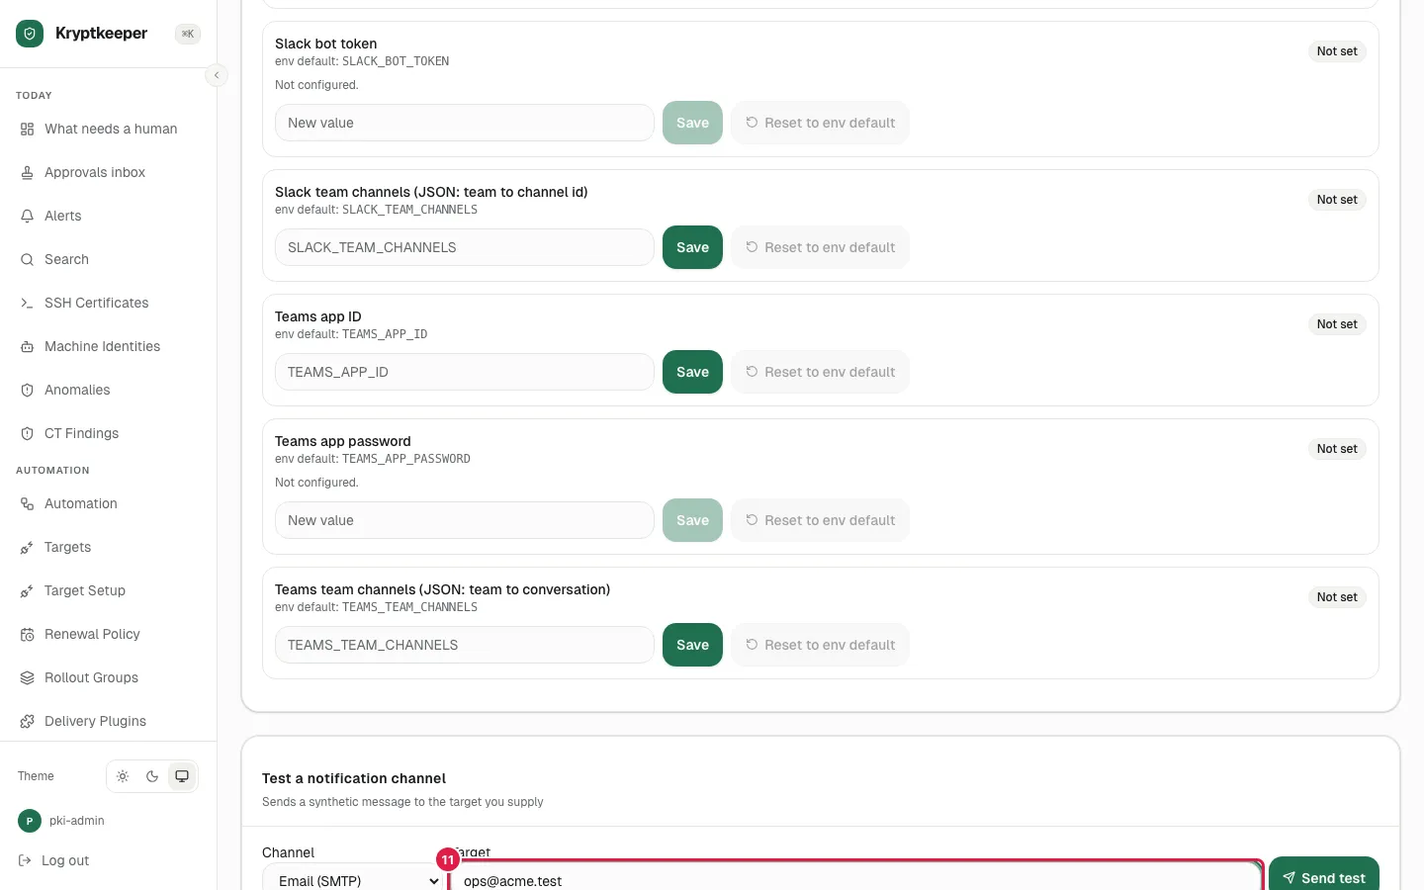Switch to light theme
Screen dimensions: 1424x890
(123, 776)
